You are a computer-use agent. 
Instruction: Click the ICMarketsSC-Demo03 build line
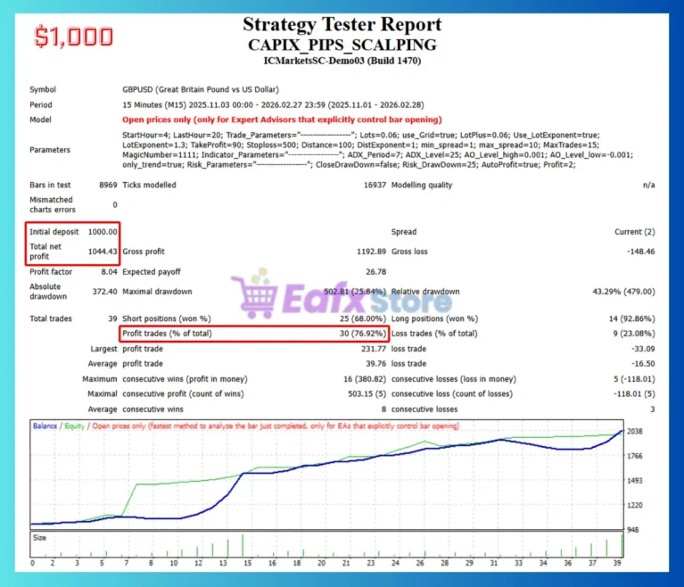pyautogui.click(x=342, y=61)
